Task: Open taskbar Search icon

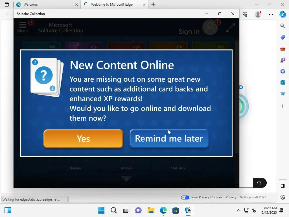Action: [113, 210]
